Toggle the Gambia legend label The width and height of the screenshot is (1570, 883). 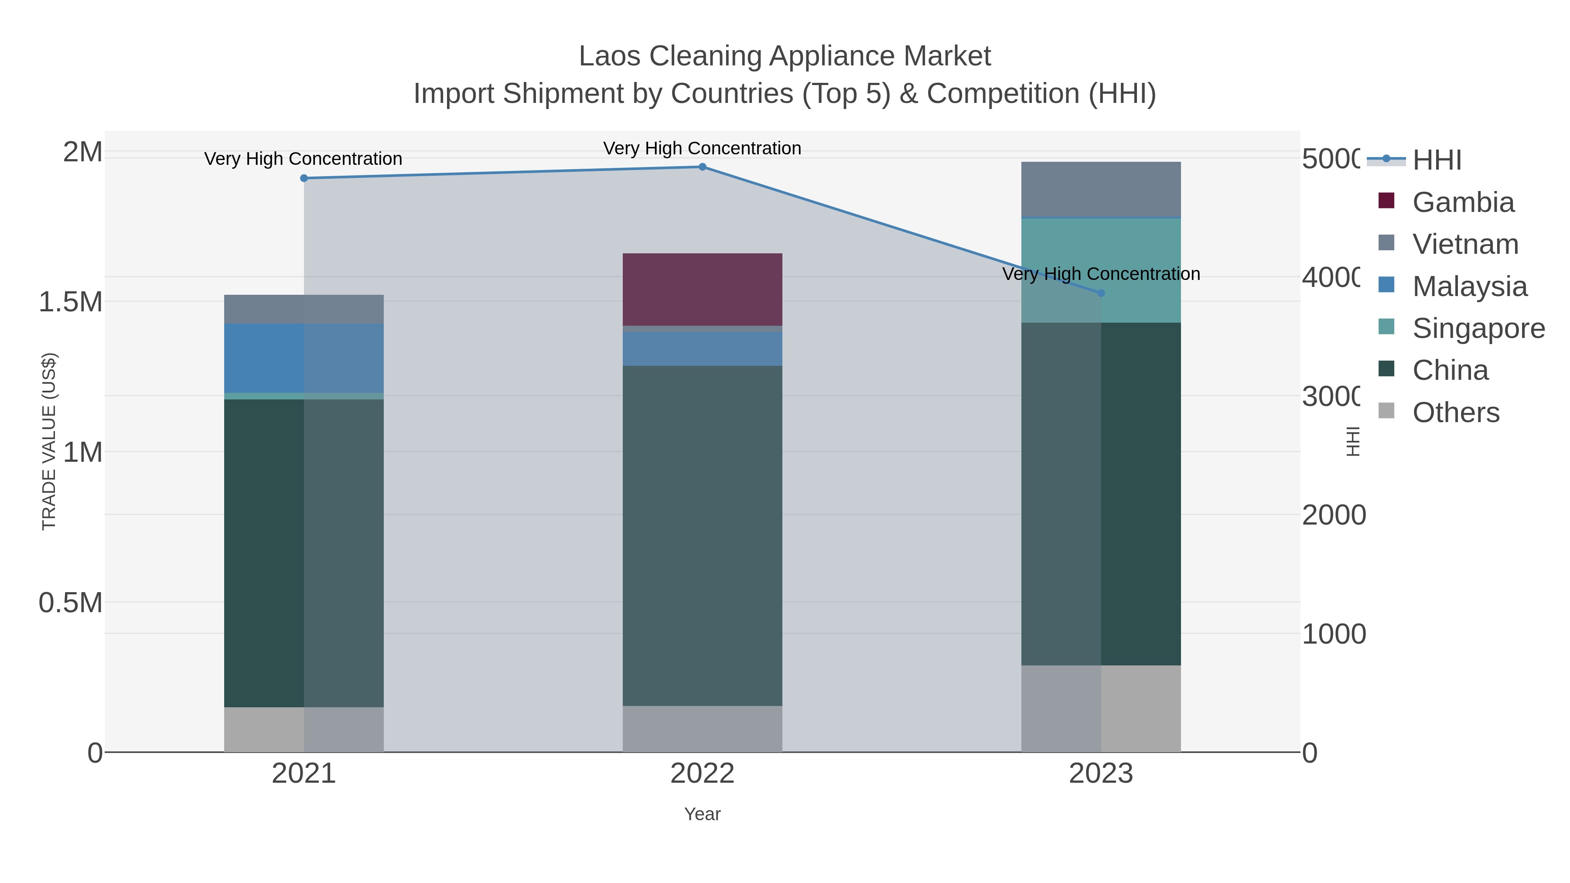(x=1463, y=202)
